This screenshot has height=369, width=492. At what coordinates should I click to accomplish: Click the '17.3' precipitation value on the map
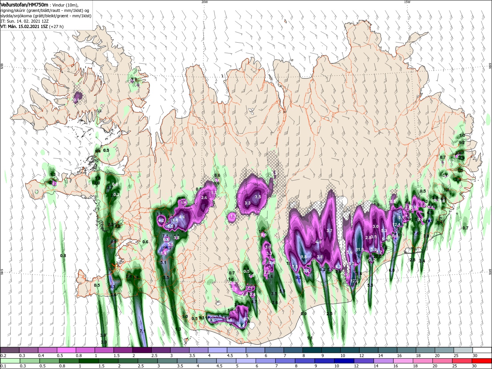pyautogui.click(x=354, y=281)
